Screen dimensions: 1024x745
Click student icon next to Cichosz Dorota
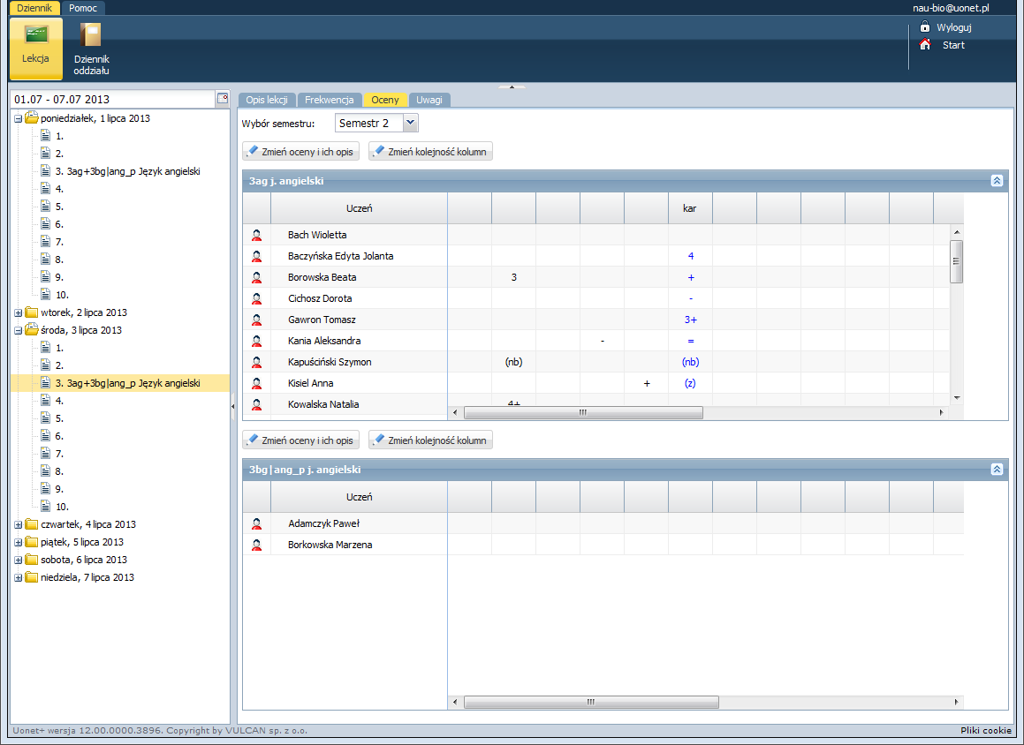pos(256,298)
